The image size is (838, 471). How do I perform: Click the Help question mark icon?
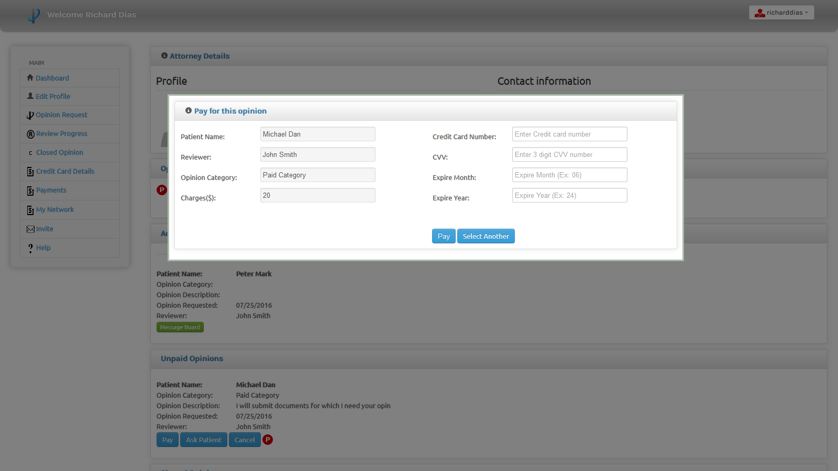tap(30, 248)
